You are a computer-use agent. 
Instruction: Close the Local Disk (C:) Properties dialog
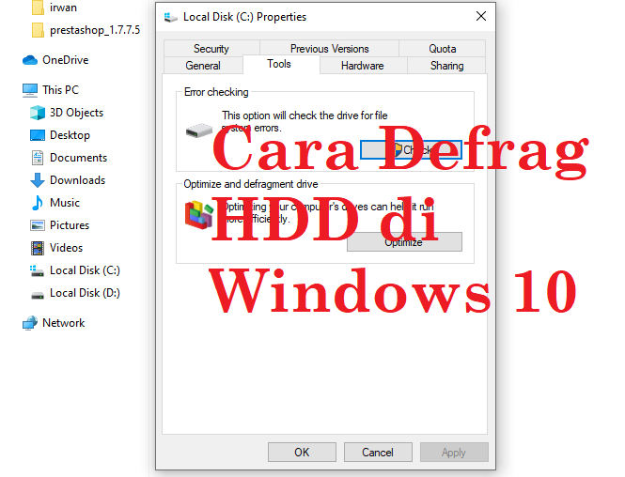[481, 16]
